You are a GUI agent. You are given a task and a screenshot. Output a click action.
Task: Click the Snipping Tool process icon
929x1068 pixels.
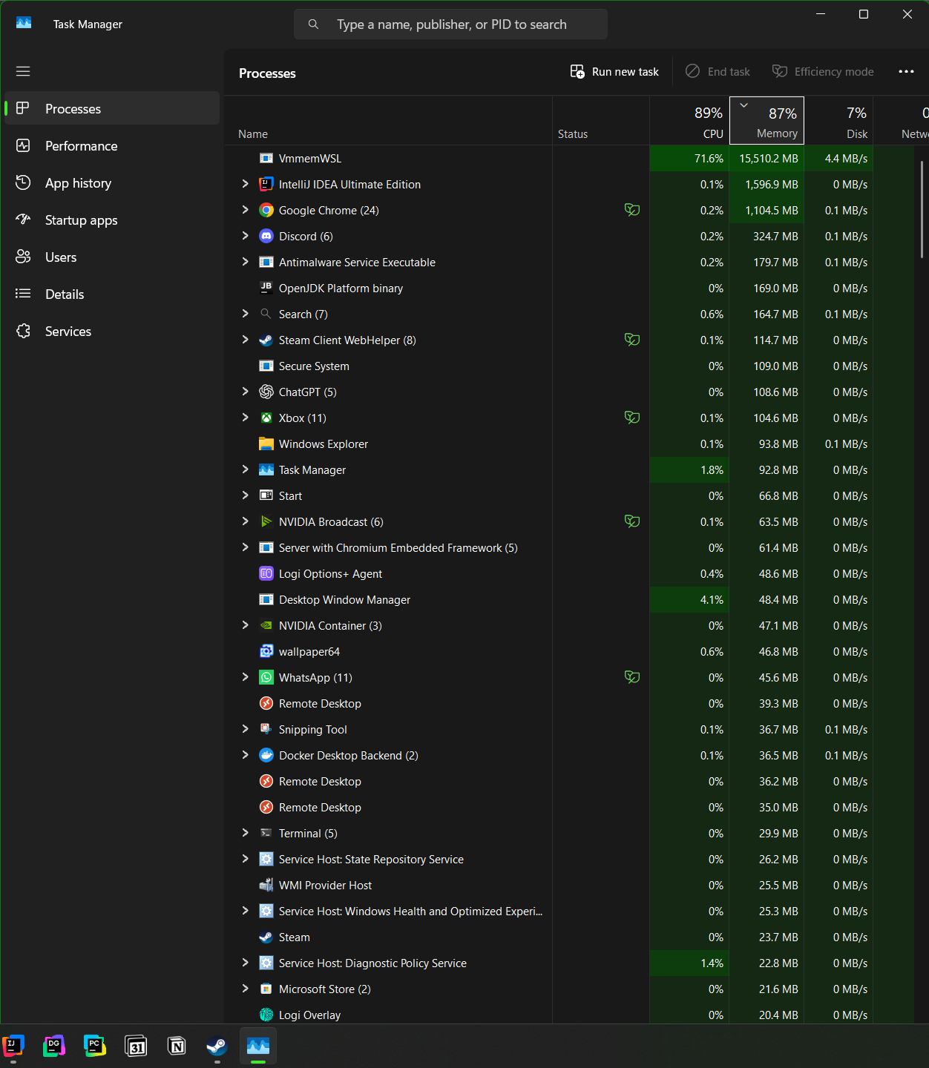click(x=266, y=729)
